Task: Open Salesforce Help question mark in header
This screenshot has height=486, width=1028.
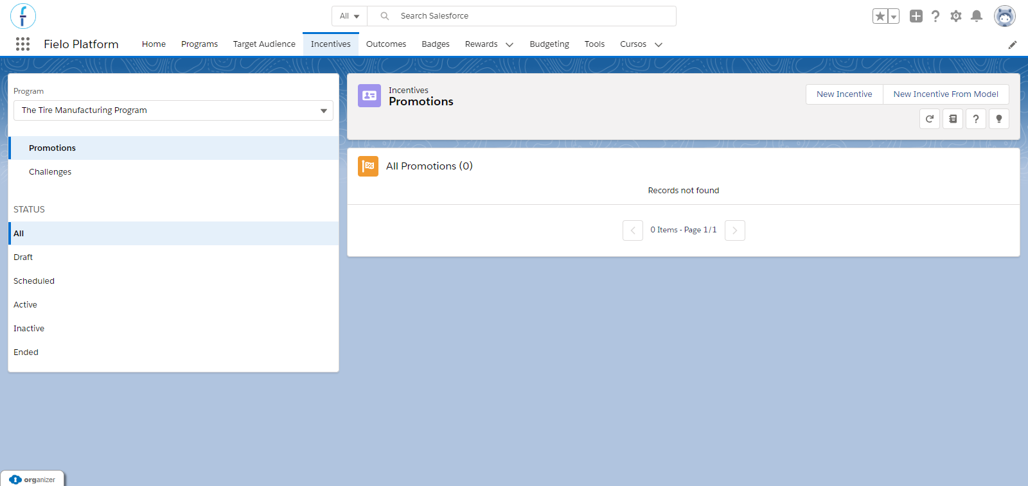Action: point(935,16)
